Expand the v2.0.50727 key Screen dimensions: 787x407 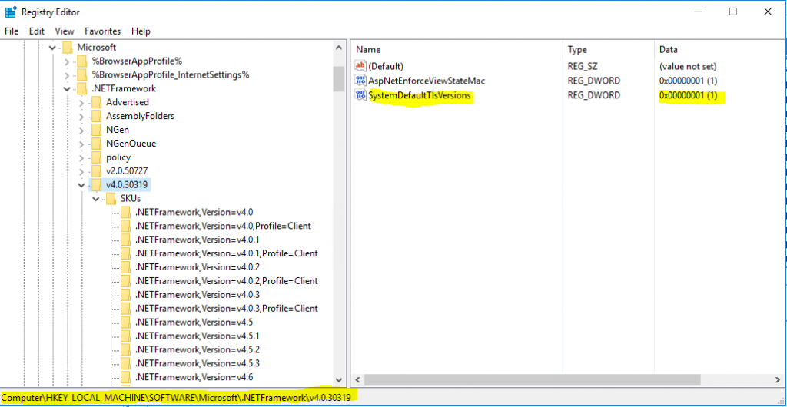(81, 171)
